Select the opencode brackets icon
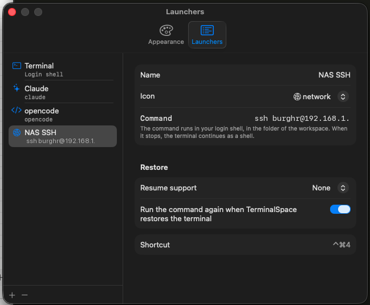The width and height of the screenshot is (370, 305). [x=17, y=110]
